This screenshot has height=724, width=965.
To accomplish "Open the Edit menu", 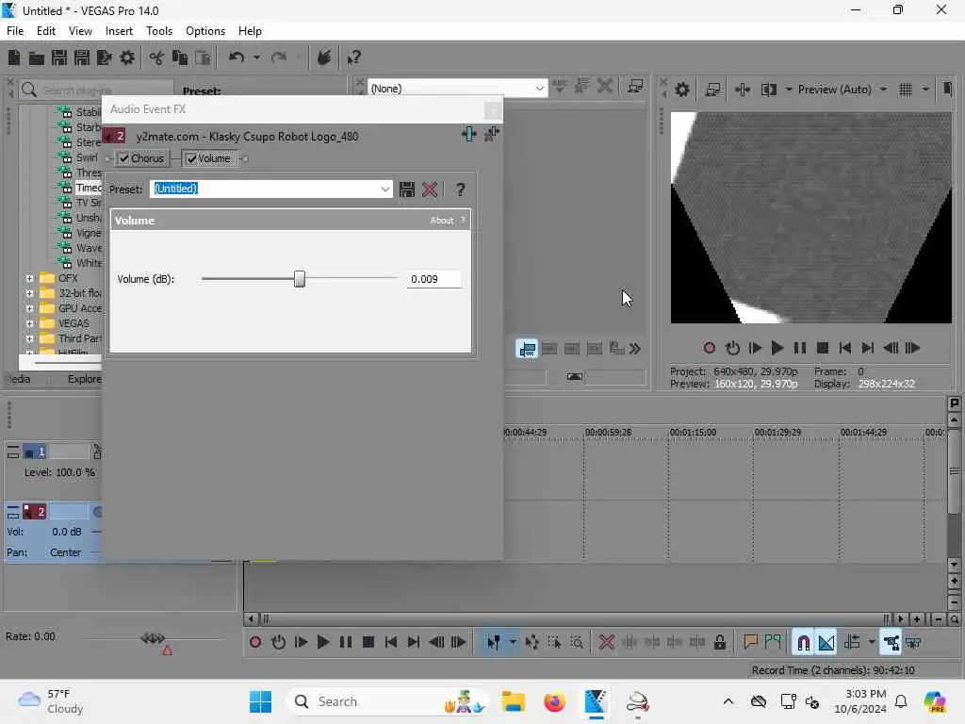I will (x=45, y=31).
